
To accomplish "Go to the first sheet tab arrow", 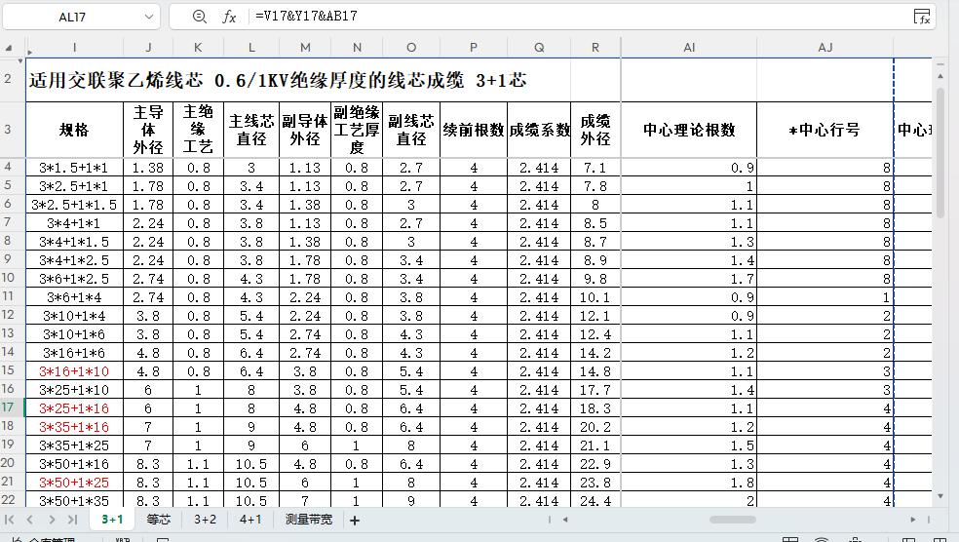I will point(11,521).
